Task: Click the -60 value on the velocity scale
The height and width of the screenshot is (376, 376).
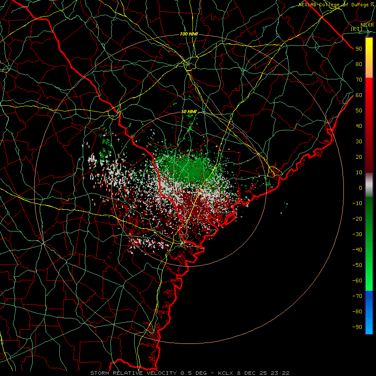Action: click(357, 281)
